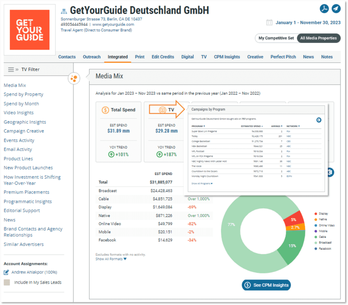Viewport: 348px width, 305px height.
Task: Click the See CPM Insights button
Action: (266, 285)
